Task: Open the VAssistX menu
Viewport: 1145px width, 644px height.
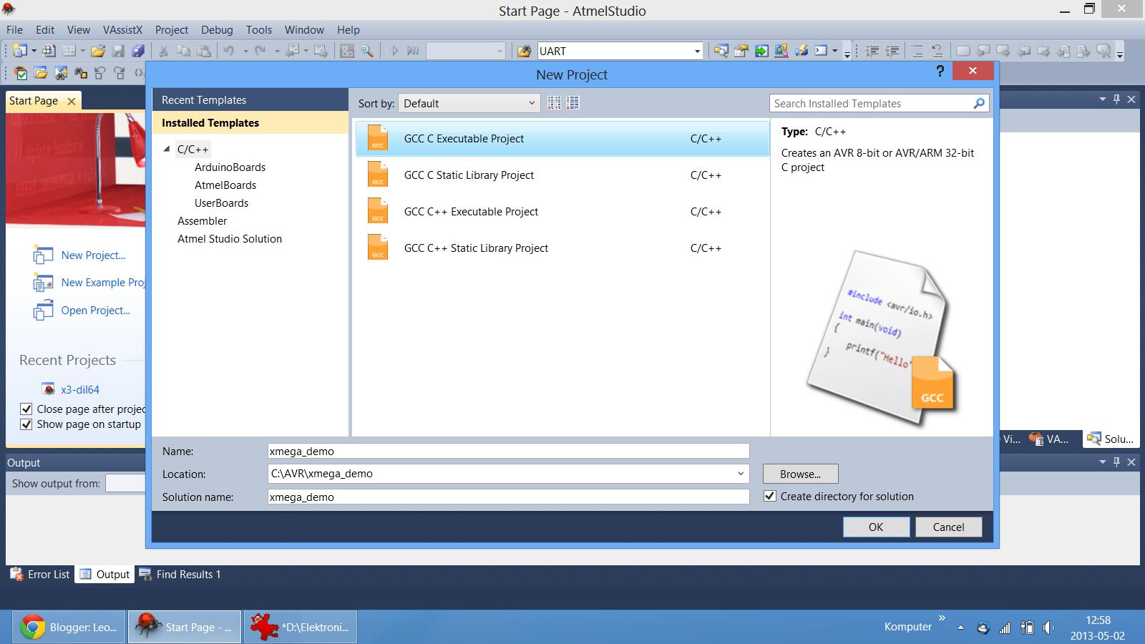Action: point(122,29)
